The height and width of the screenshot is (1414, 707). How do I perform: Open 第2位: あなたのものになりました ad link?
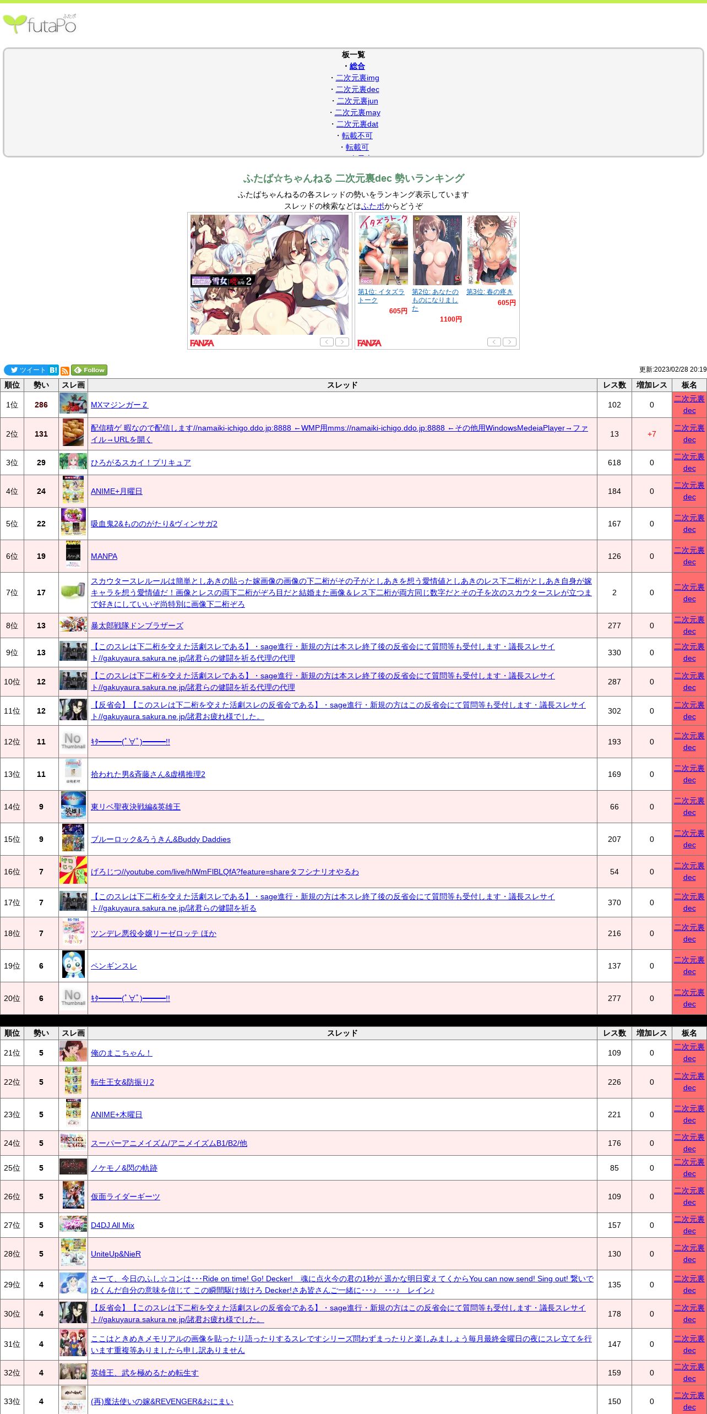pos(435,300)
